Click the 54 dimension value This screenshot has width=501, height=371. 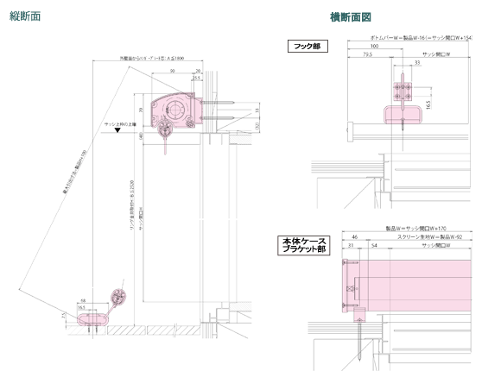pyautogui.click(x=374, y=246)
